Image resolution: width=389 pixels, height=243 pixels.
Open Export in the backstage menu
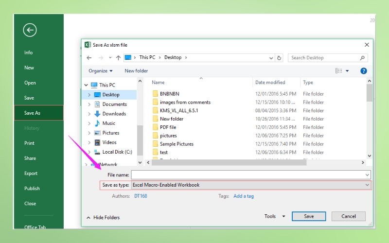[31, 174]
